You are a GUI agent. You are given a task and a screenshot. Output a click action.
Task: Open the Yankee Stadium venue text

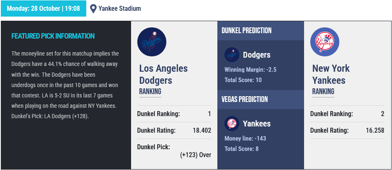point(119,8)
